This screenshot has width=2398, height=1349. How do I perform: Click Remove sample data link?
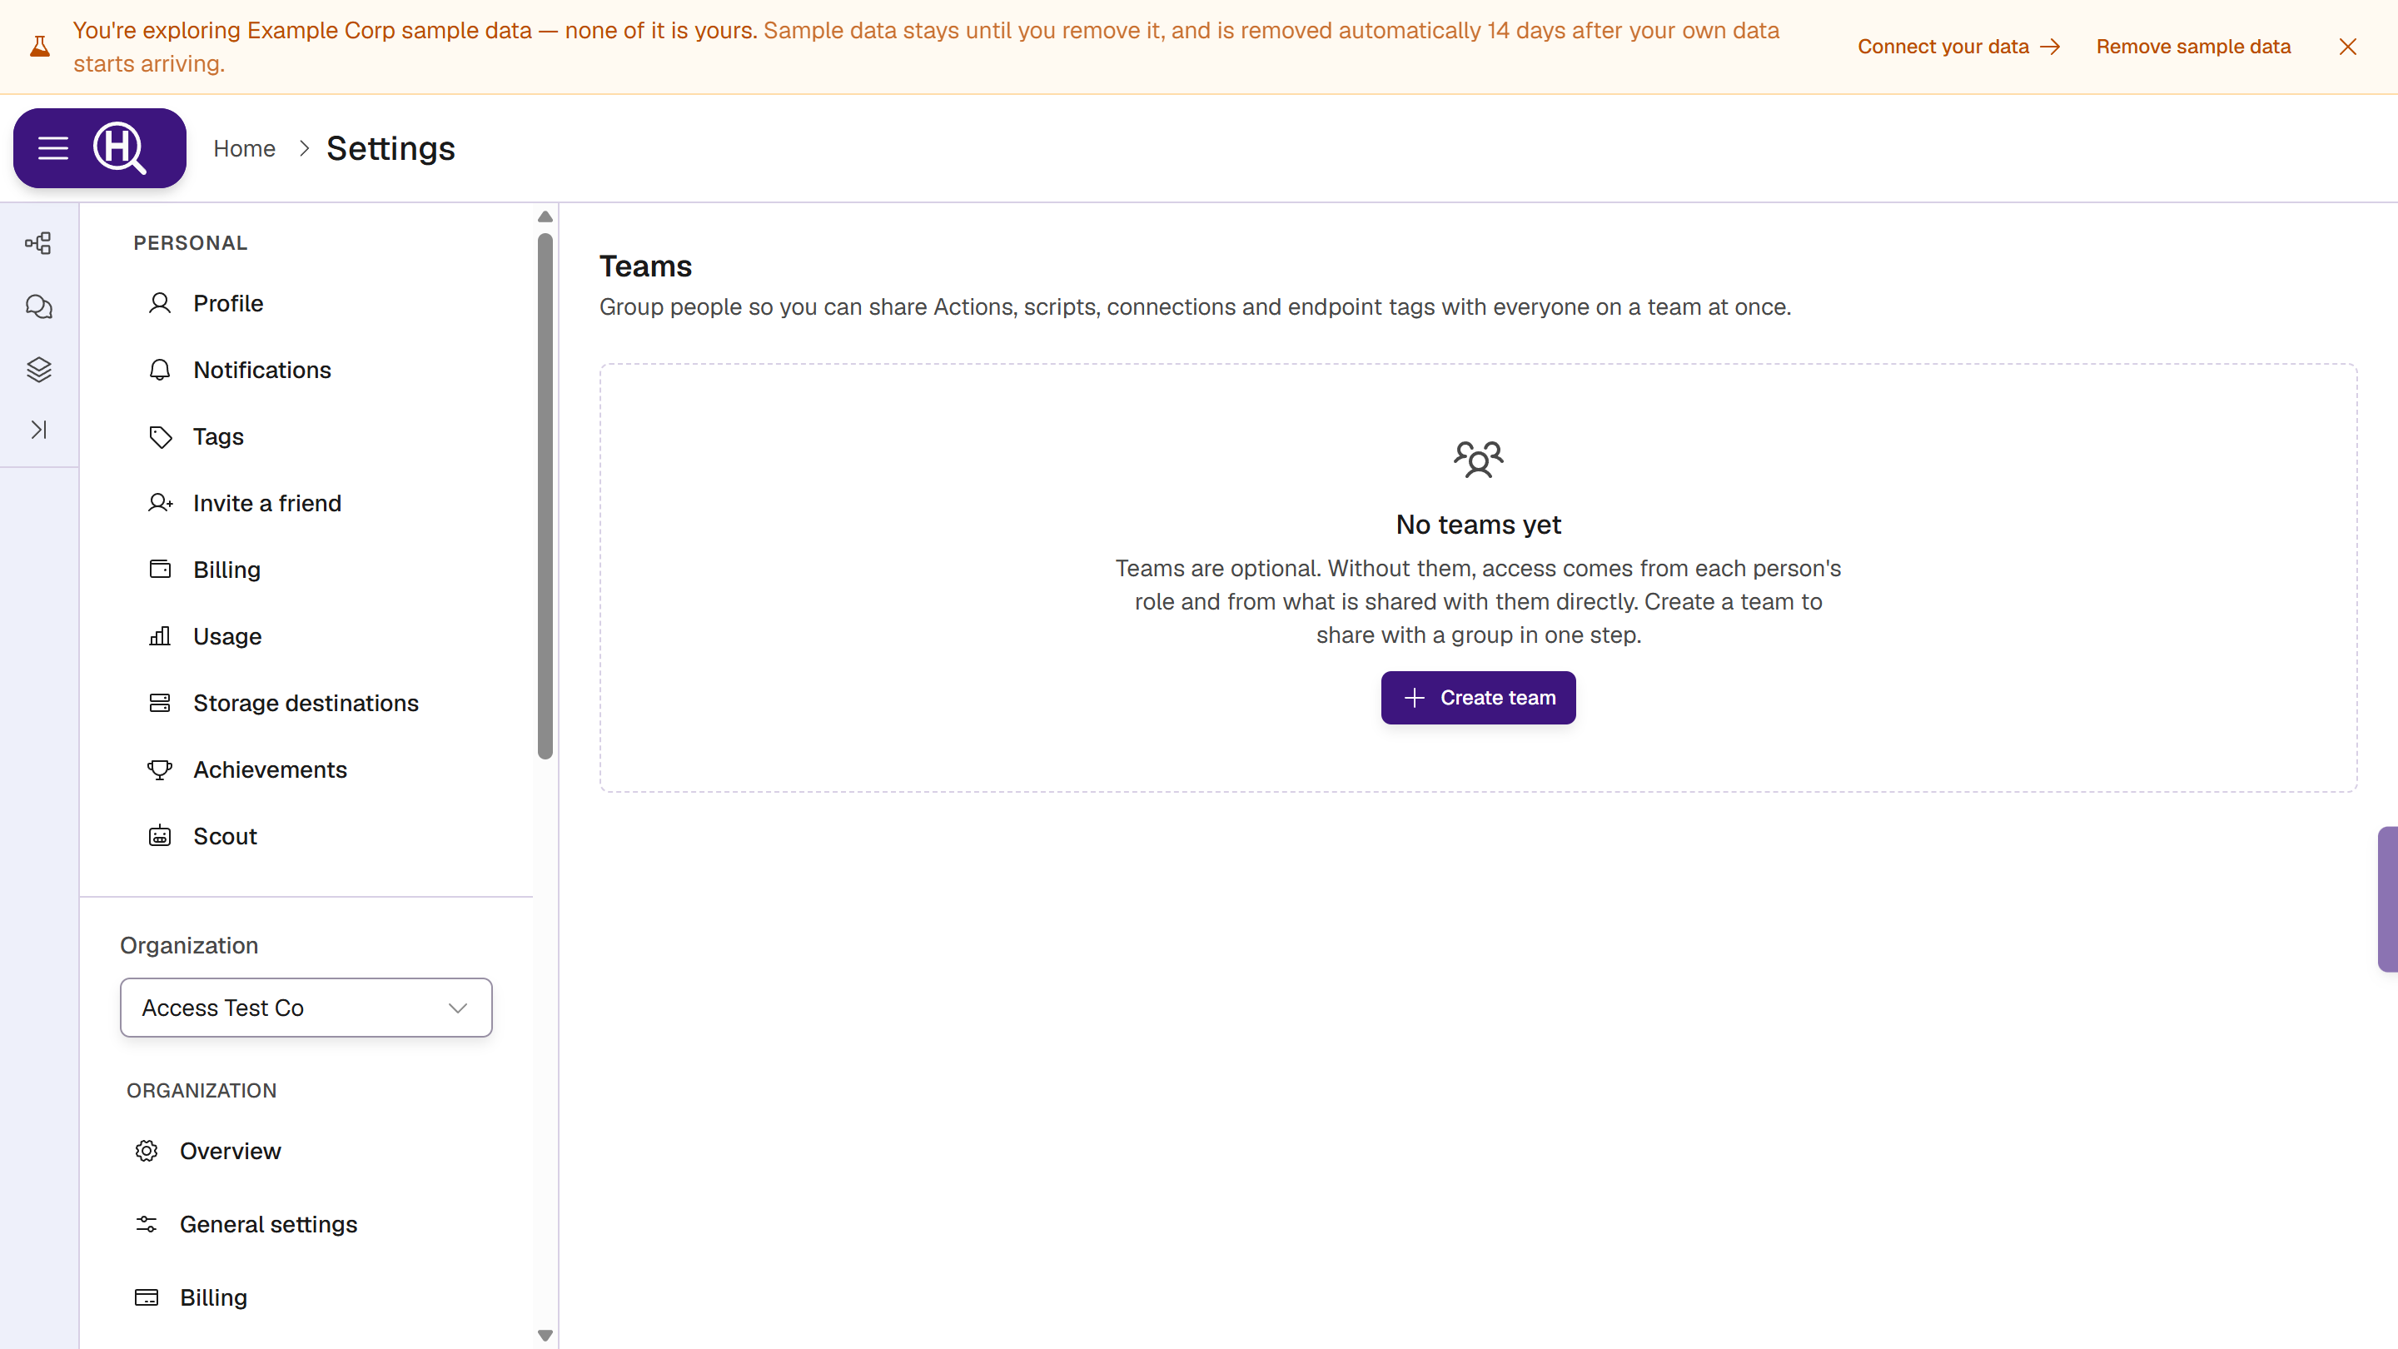pos(2193,47)
